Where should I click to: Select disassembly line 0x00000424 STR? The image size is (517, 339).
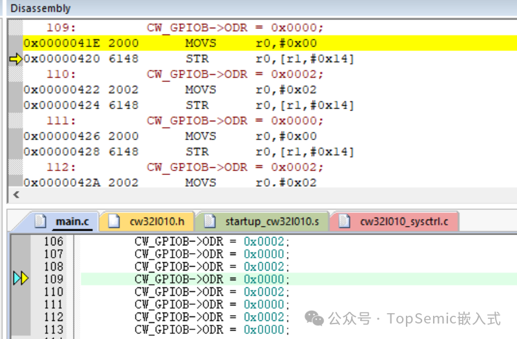[x=270, y=105]
